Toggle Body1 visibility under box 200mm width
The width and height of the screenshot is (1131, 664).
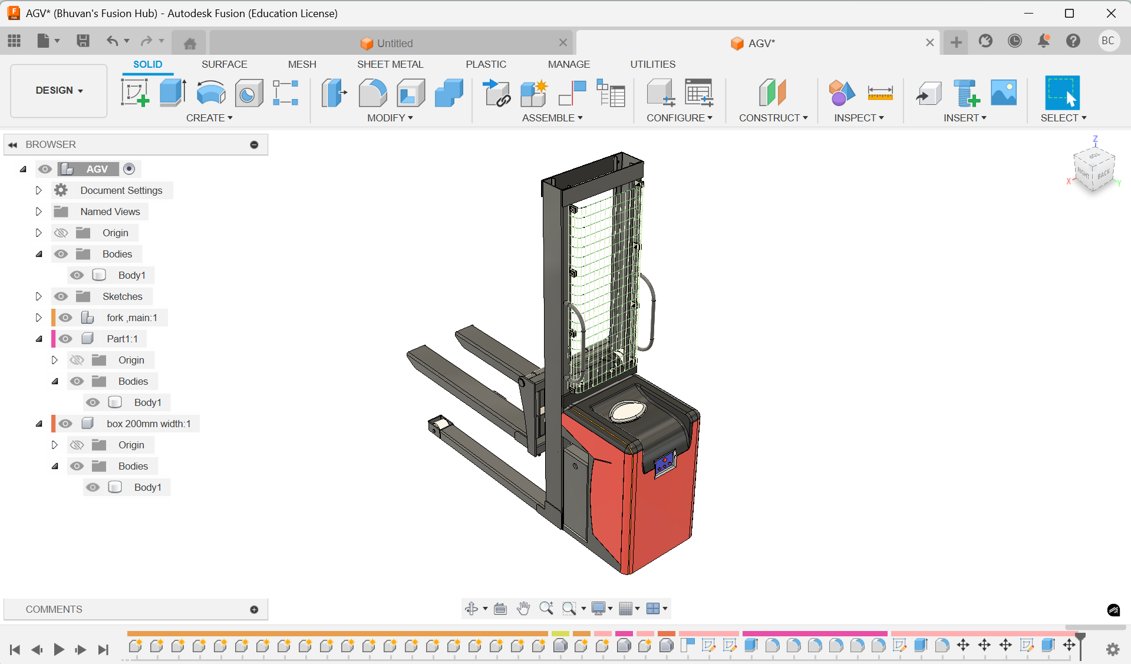coord(93,487)
